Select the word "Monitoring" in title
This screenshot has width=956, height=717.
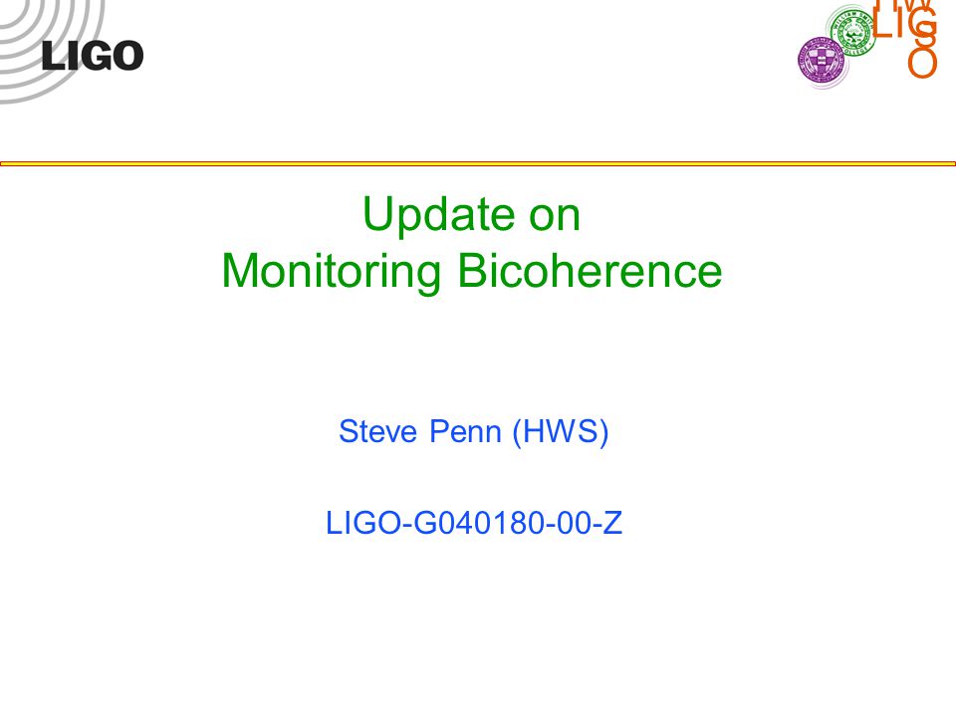[331, 271]
